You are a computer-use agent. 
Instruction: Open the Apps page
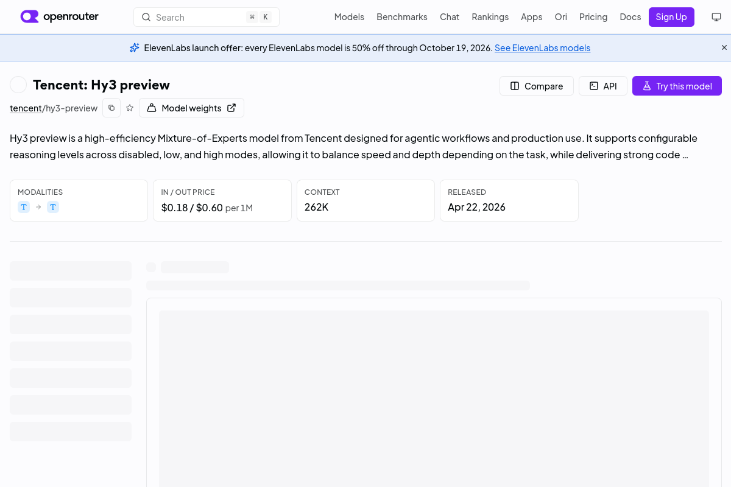(x=531, y=17)
